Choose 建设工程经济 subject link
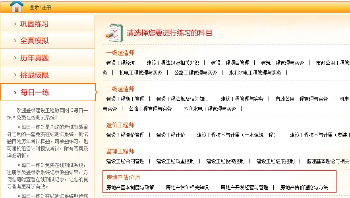The height and width of the screenshot is (198, 350). click(x=120, y=63)
